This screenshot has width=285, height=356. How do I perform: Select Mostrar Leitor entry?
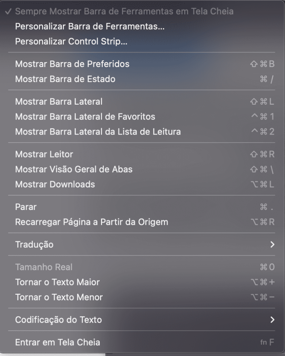pos(44,154)
